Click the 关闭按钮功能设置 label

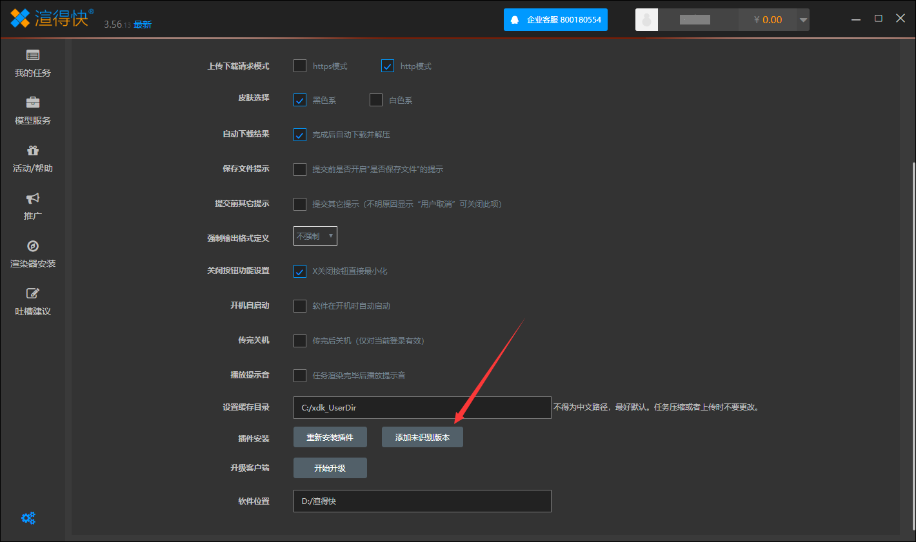tap(238, 271)
